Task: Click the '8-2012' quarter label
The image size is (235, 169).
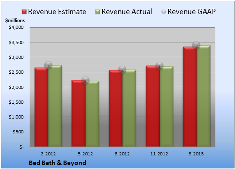Action: click(122, 154)
